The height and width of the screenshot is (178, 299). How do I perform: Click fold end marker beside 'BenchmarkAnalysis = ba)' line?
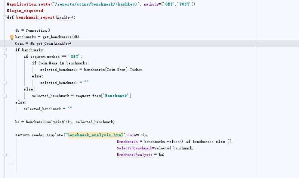[4, 155]
